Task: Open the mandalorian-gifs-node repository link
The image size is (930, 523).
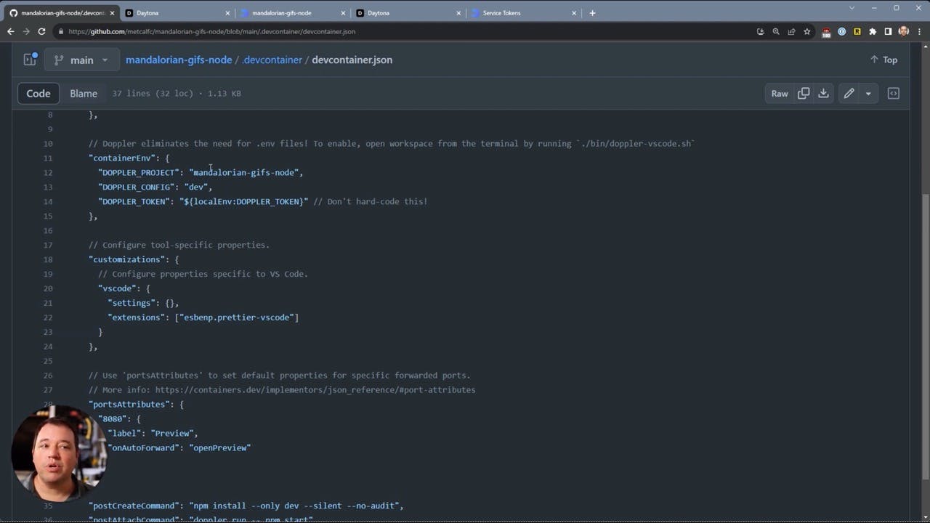Action: 179,60
